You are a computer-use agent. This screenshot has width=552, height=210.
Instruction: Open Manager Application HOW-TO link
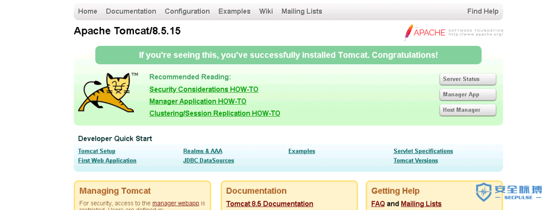tap(198, 101)
